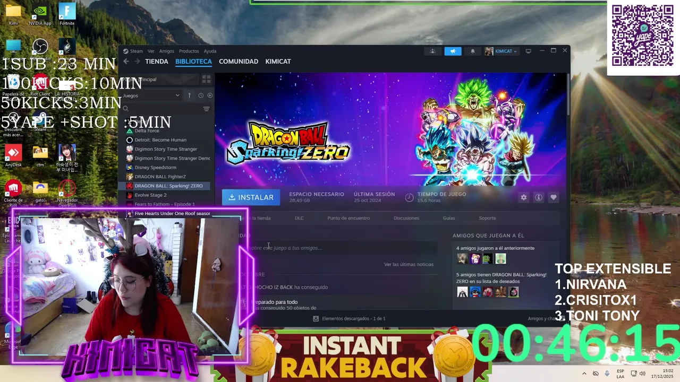Go to the TIENDA section
Viewport: 680px width, 382px height.
click(157, 62)
